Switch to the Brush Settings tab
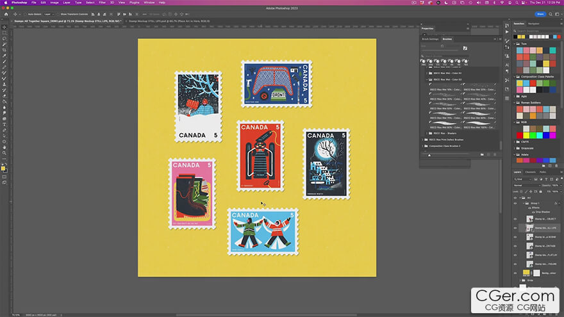Viewport: 564px width, 317px height. [x=430, y=39]
